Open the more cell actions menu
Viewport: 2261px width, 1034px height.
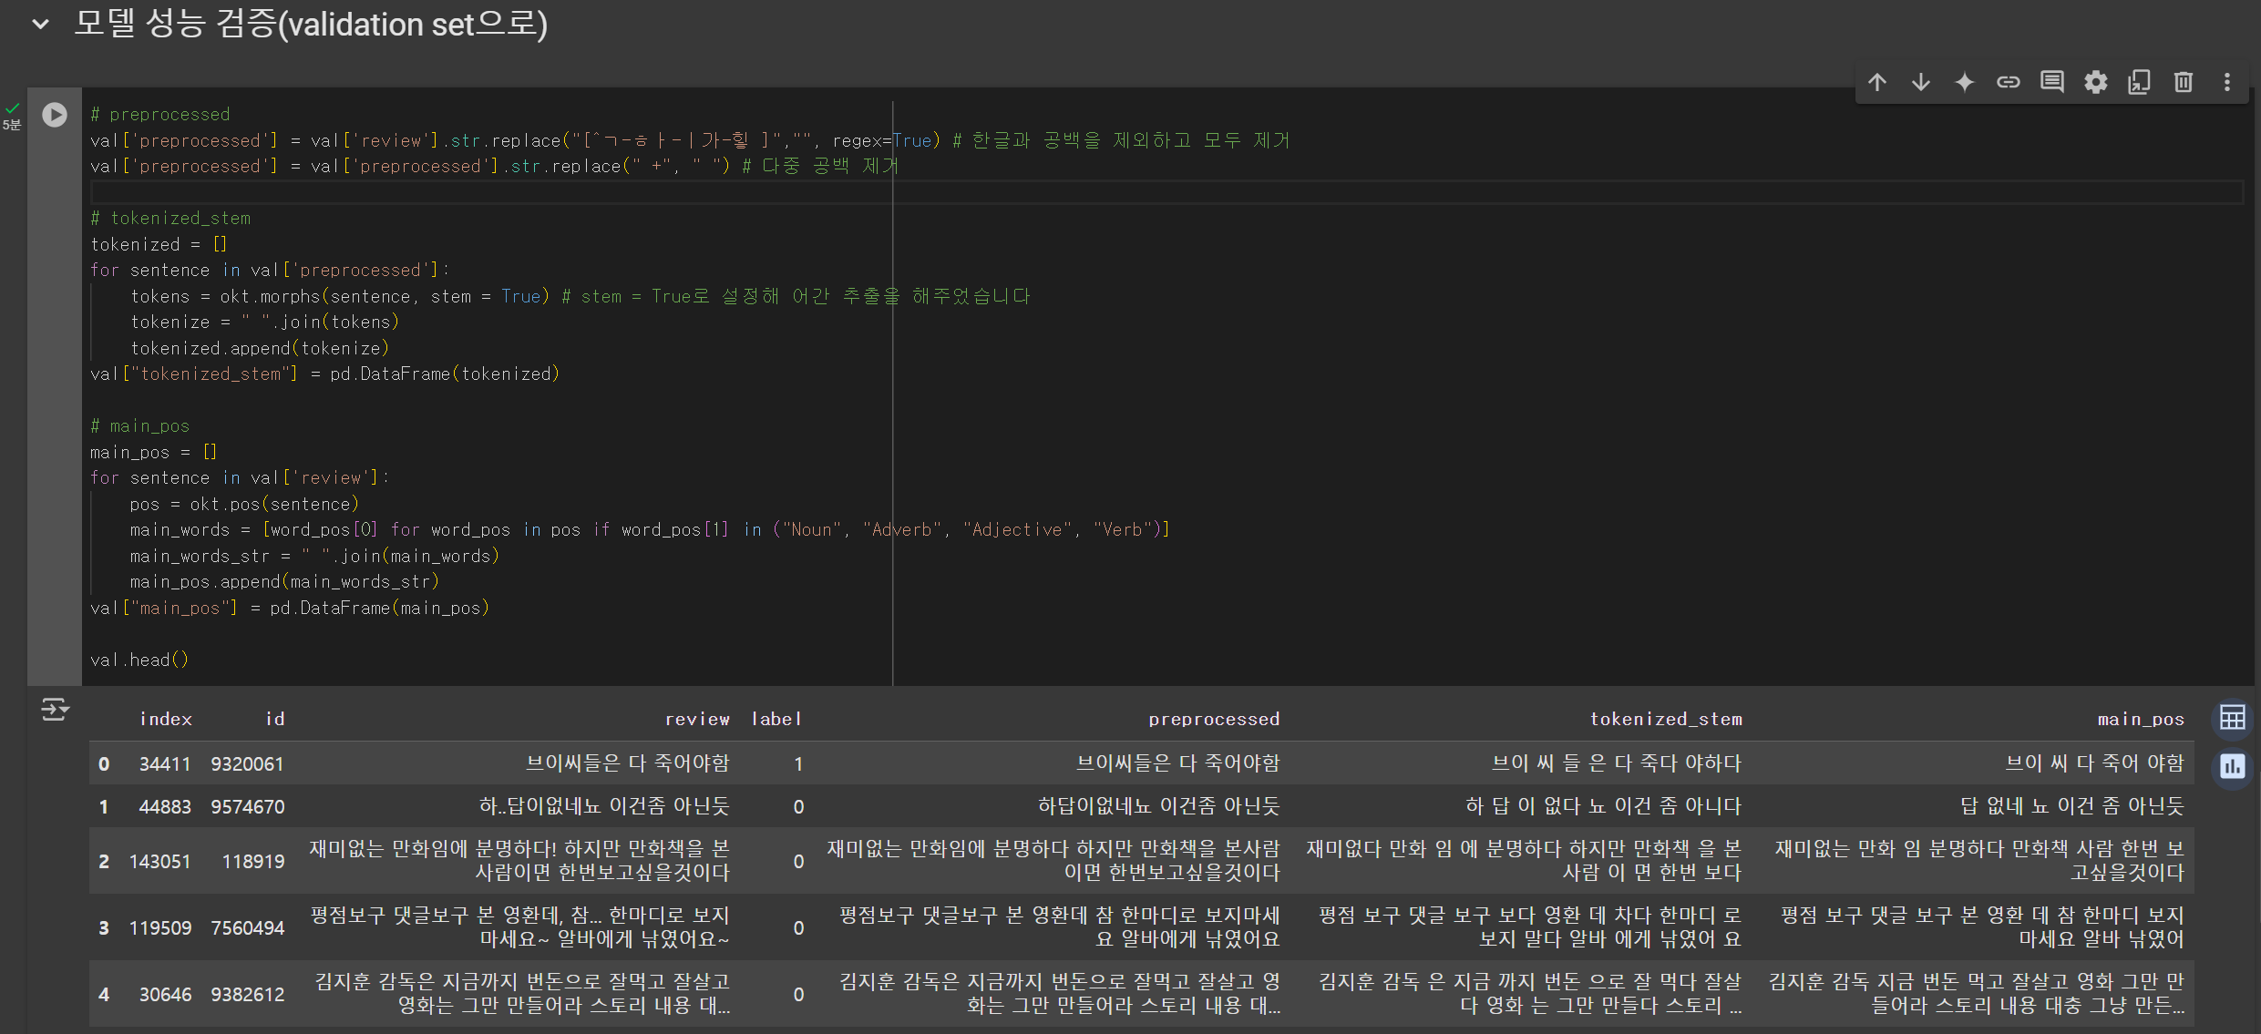[x=2226, y=82]
